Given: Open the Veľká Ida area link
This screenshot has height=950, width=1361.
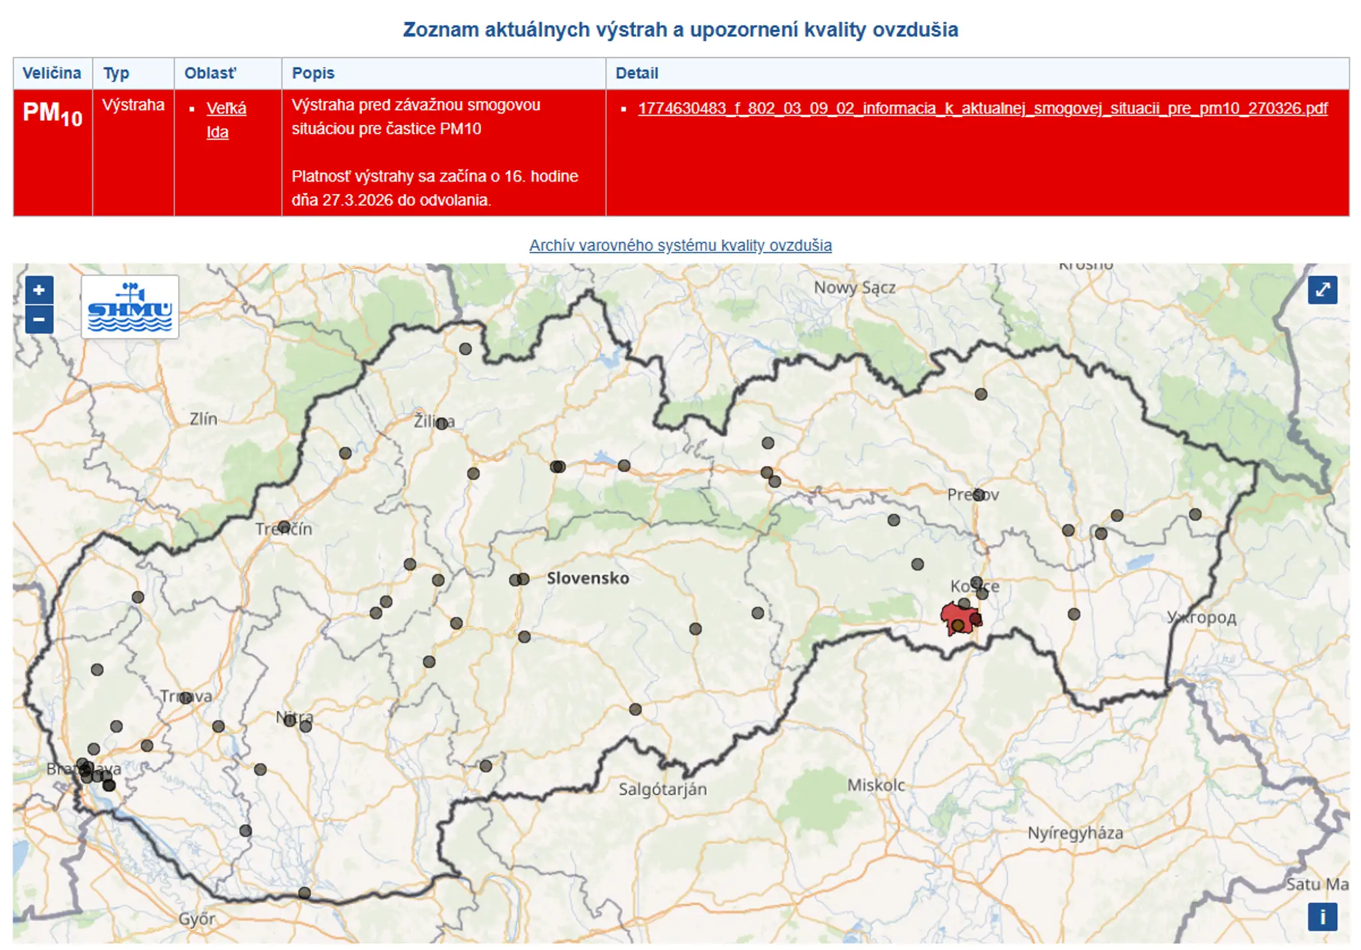Looking at the screenshot, I should click(226, 120).
